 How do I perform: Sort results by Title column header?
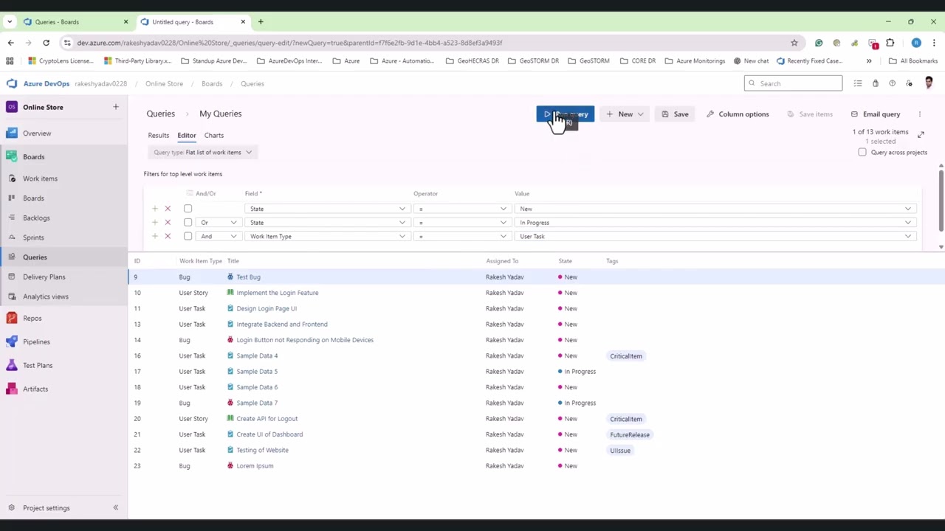point(233,261)
